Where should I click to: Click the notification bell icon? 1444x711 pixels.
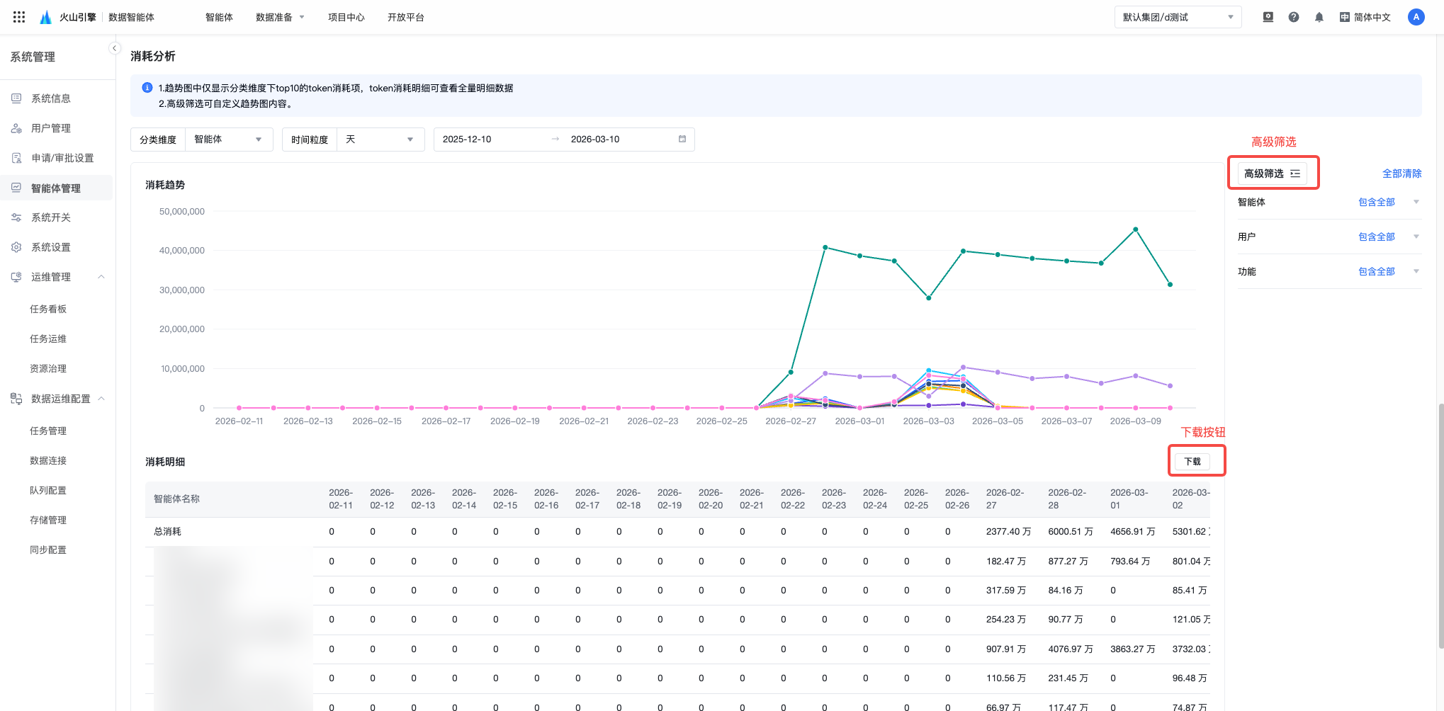pos(1319,17)
